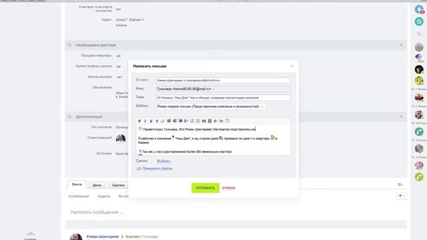Open the dark avatar chat in right sidebar
This screenshot has height=240, width=427.
pos(419,69)
